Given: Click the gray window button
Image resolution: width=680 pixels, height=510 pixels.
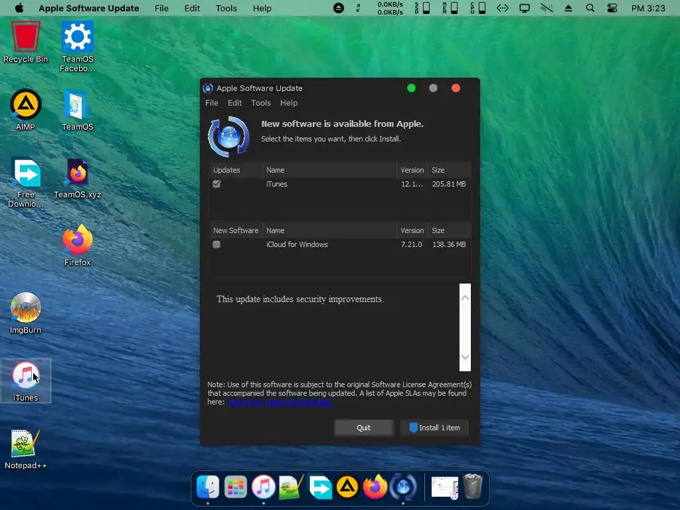Looking at the screenshot, I should click(x=433, y=88).
